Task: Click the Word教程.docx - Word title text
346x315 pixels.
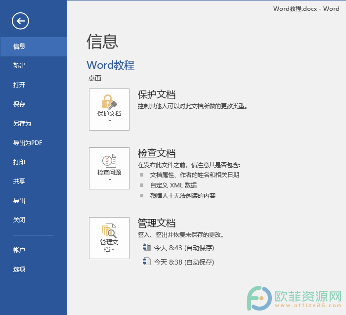Action: pyautogui.click(x=306, y=9)
